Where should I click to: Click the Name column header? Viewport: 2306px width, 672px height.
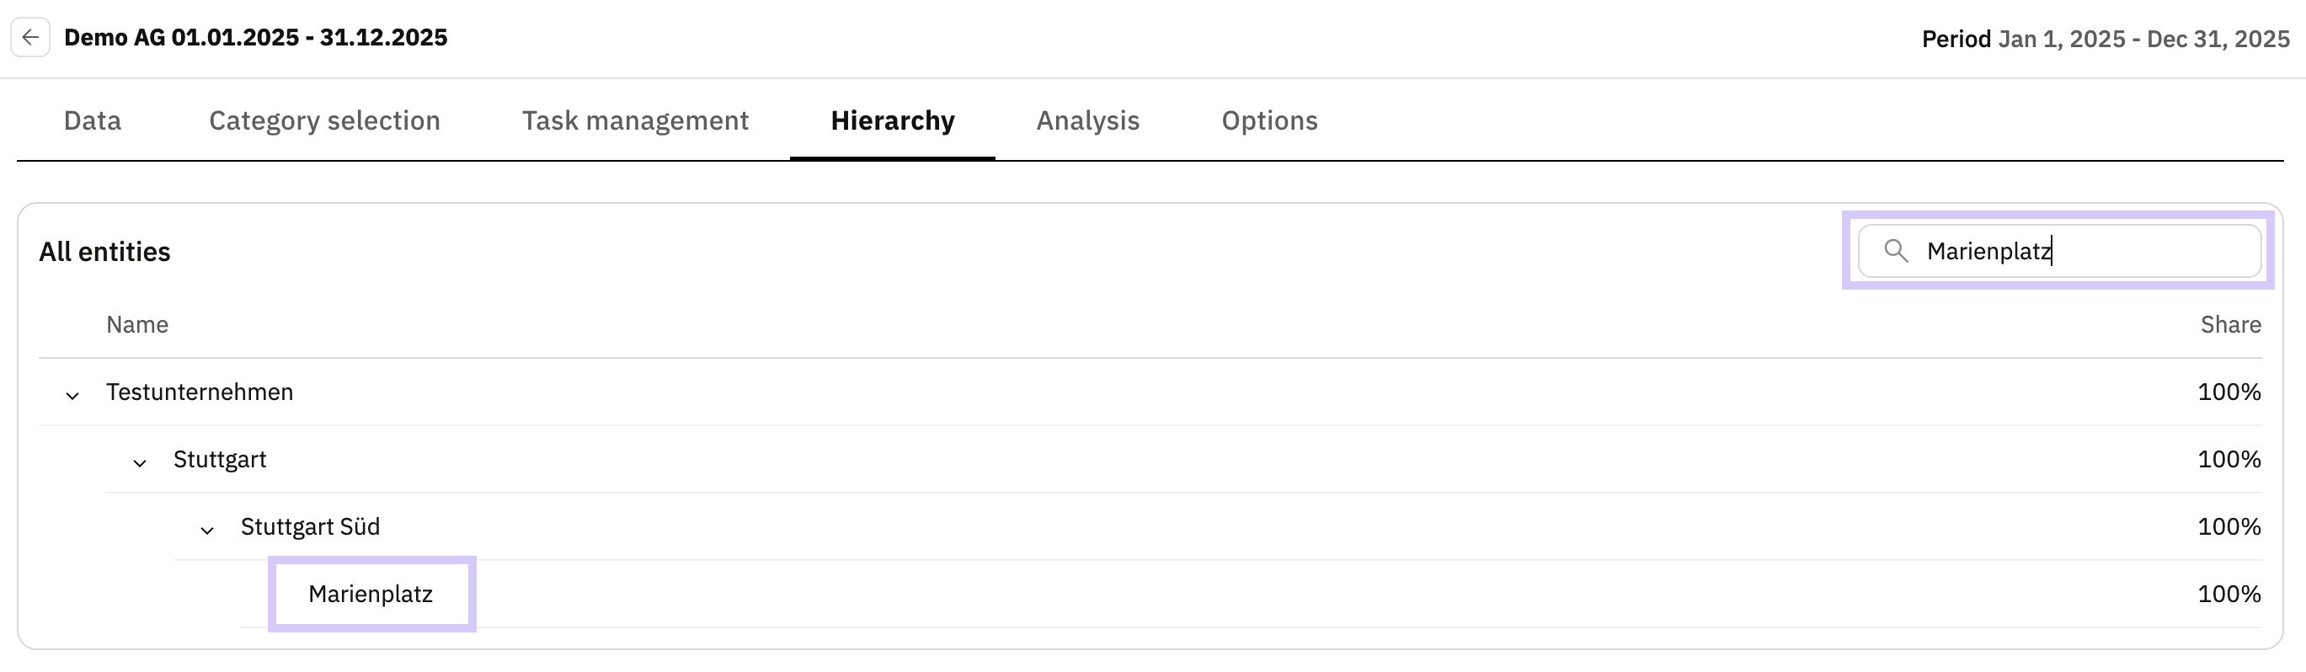coord(137,325)
